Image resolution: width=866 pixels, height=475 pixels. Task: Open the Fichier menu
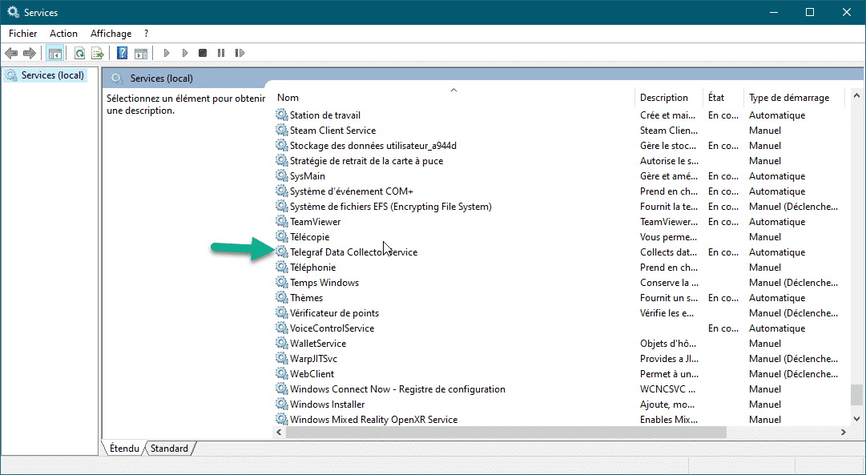(22, 33)
